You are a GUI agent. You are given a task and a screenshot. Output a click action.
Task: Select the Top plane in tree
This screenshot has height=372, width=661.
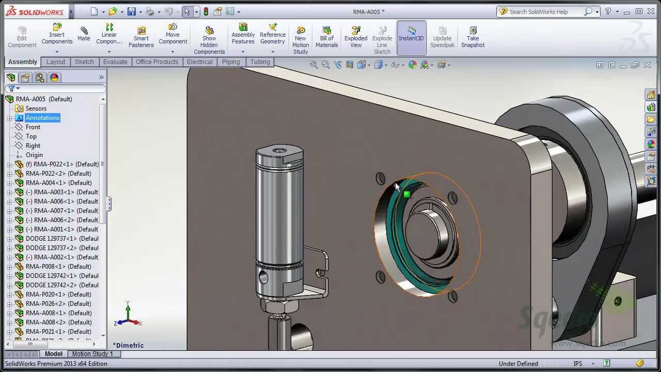click(31, 136)
